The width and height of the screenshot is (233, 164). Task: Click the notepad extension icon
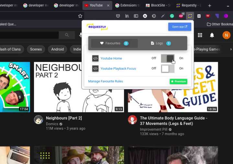[x=199, y=16]
